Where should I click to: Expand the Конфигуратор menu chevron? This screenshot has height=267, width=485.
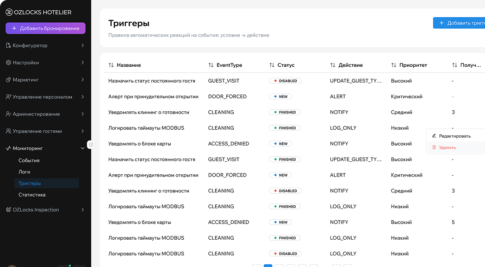point(82,45)
